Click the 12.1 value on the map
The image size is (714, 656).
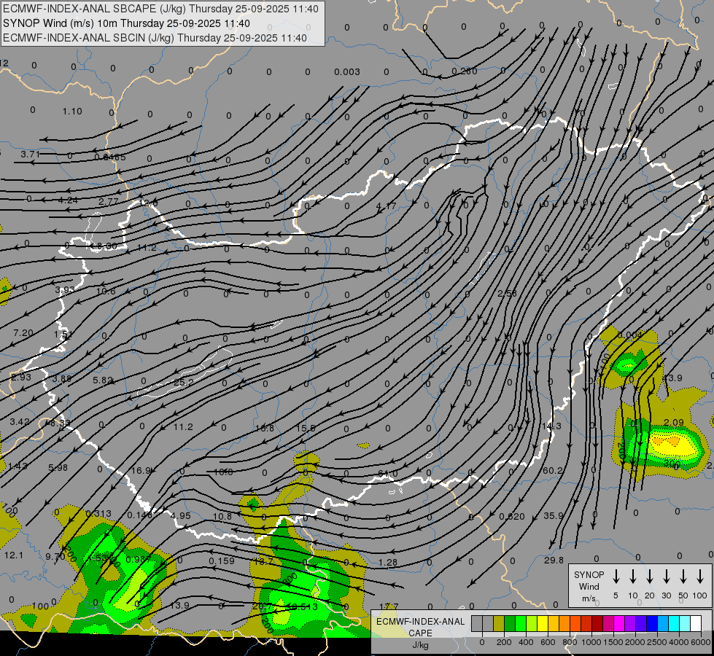click(14, 555)
